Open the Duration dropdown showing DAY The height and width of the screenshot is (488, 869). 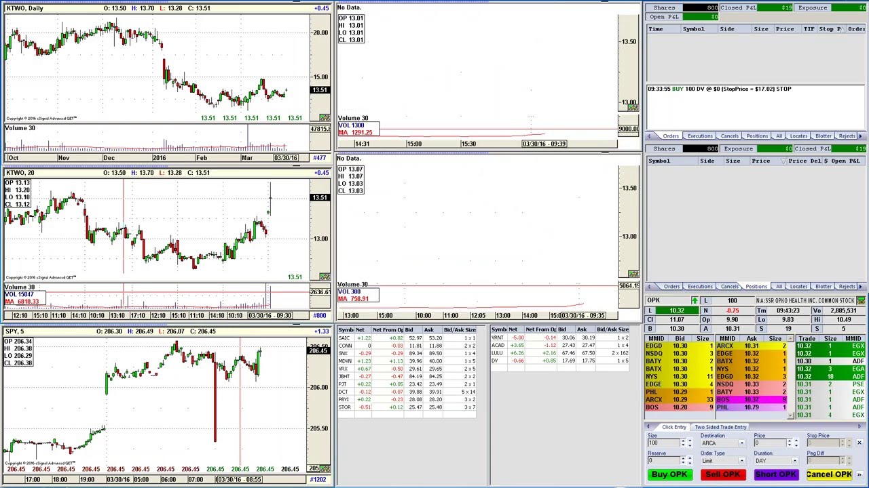(796, 461)
